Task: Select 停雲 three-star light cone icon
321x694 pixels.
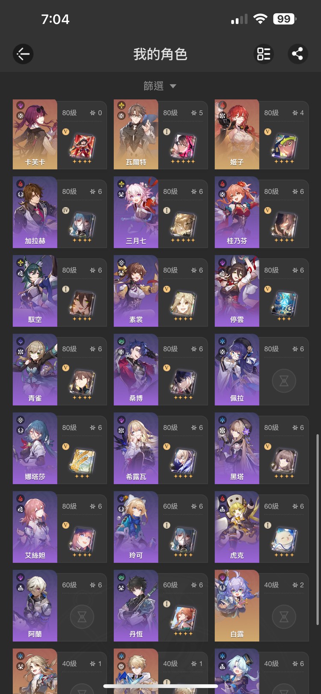Action: [x=284, y=304]
